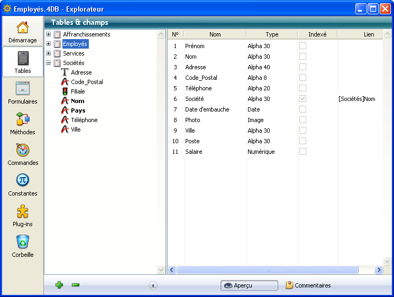Open the Commentaires panel button

coord(308,285)
